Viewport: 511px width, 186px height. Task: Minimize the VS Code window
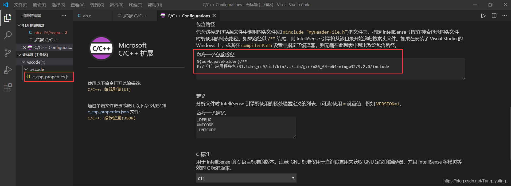(x=475, y=5)
